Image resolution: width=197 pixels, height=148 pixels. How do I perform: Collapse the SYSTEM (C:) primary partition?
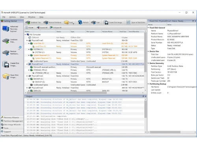click(29, 49)
